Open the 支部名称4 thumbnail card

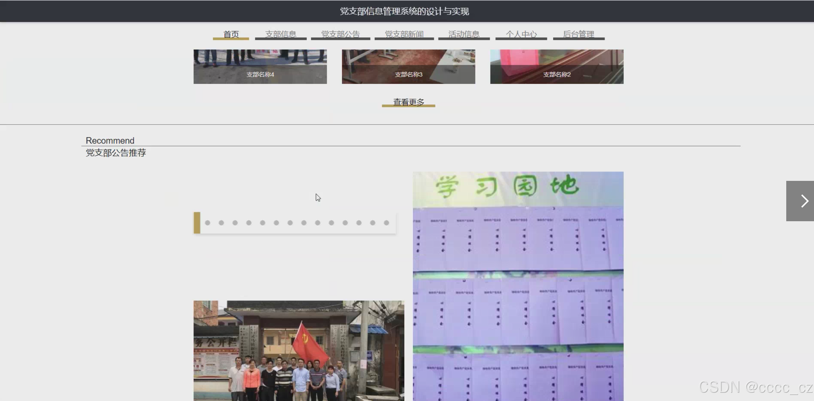click(x=260, y=67)
